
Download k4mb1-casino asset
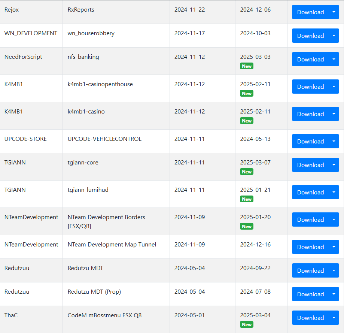point(310,114)
